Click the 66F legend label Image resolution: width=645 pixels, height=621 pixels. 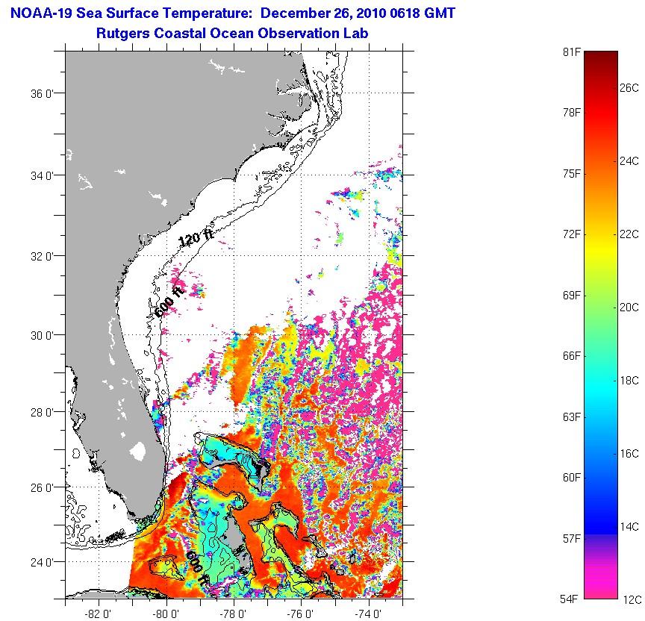pos(572,356)
